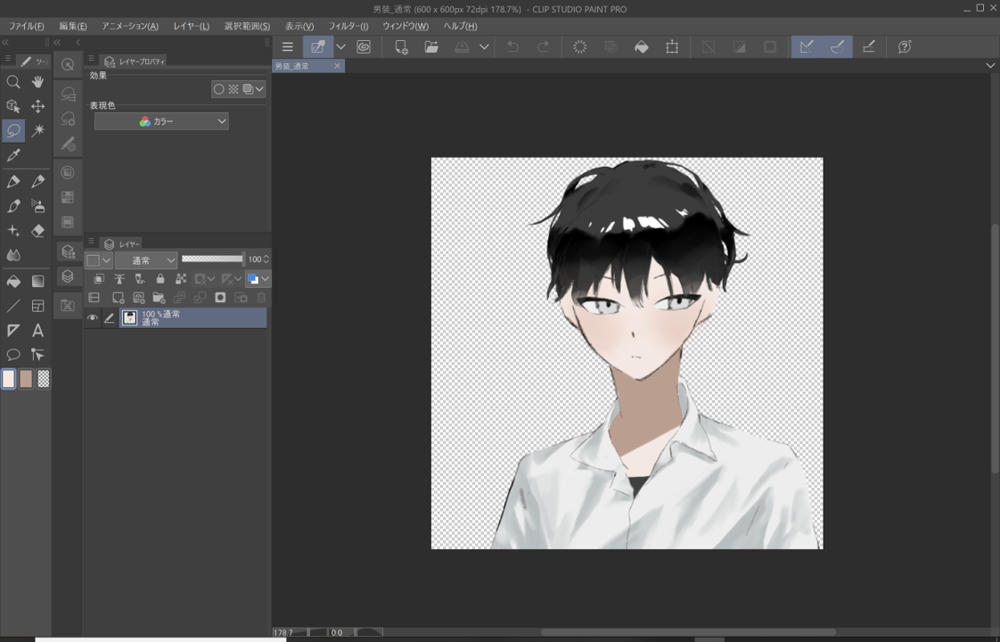Open the 通常 blending mode dropdown
The height and width of the screenshot is (642, 1000).
(x=147, y=260)
